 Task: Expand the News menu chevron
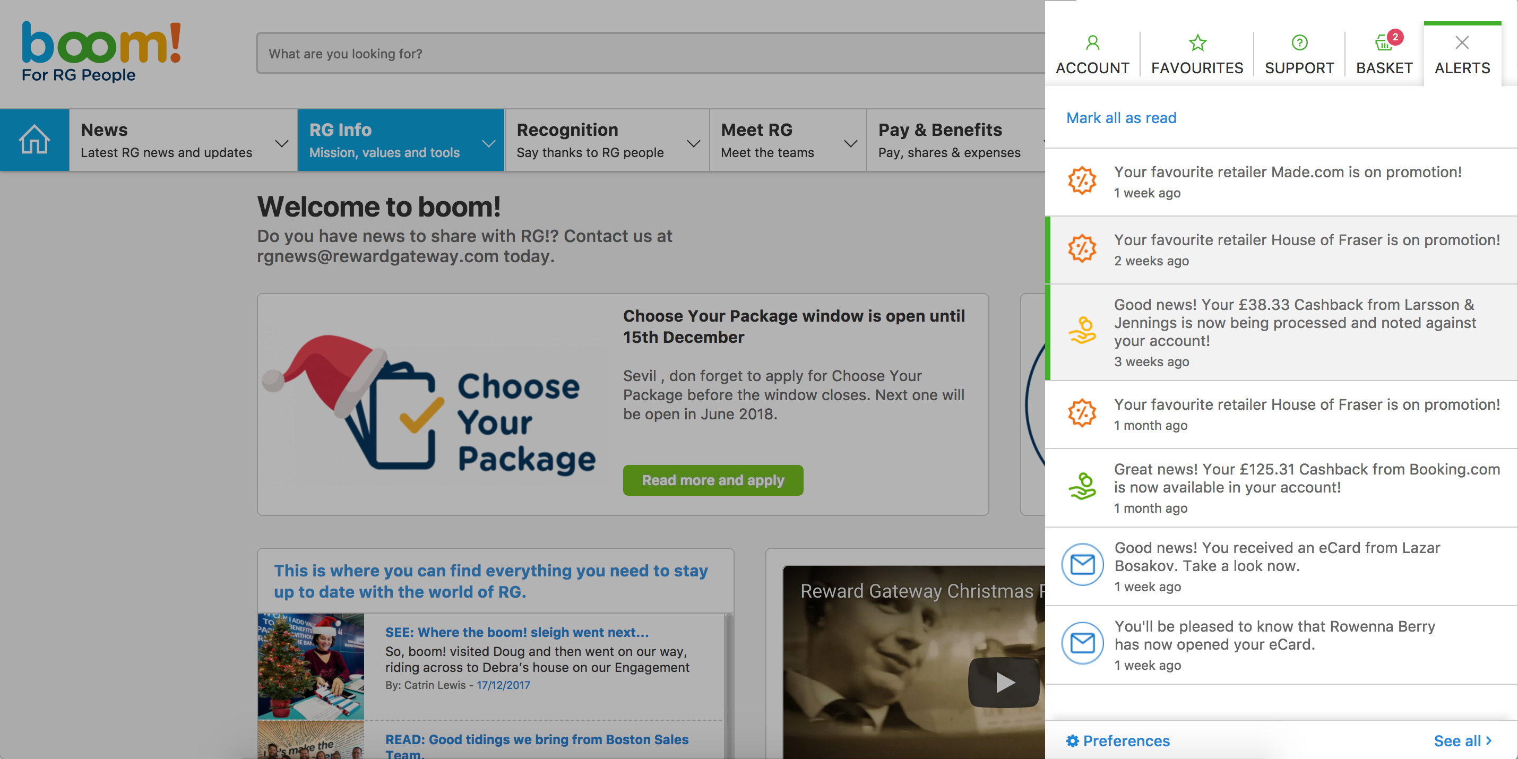pos(282,143)
